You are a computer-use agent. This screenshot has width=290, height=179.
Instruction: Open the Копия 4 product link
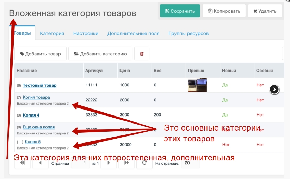(31, 115)
